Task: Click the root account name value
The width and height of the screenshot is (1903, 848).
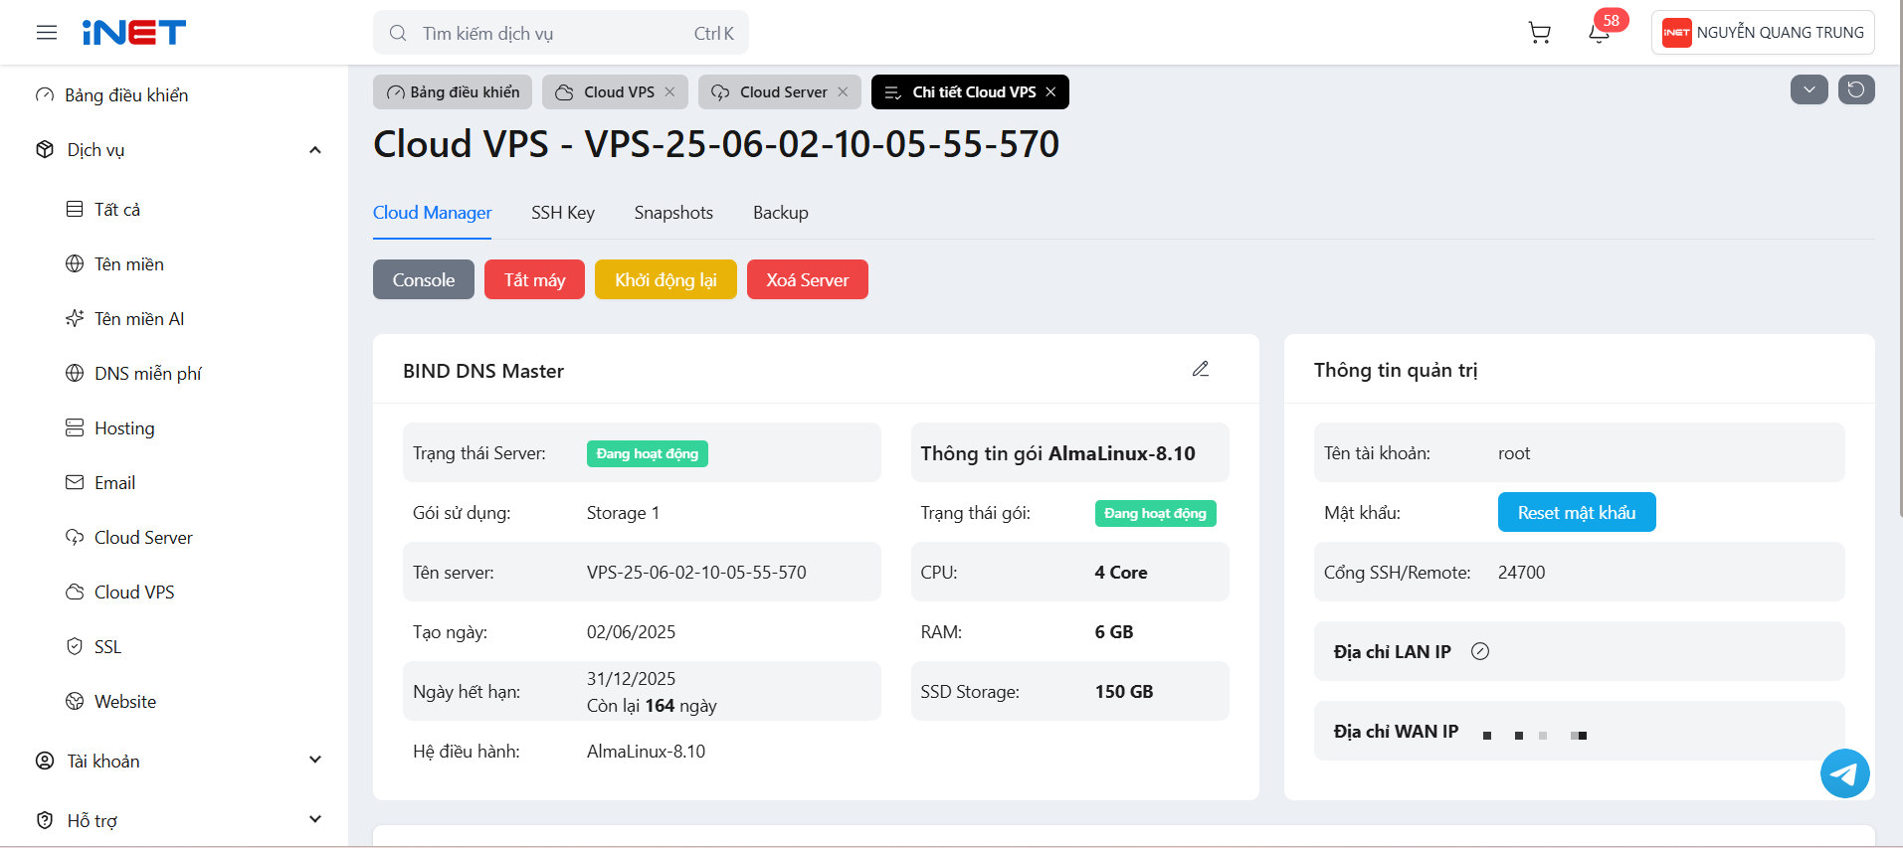Action: (x=1514, y=453)
